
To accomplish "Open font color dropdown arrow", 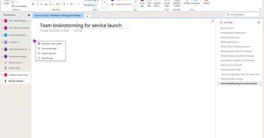I will pos(67,4).
